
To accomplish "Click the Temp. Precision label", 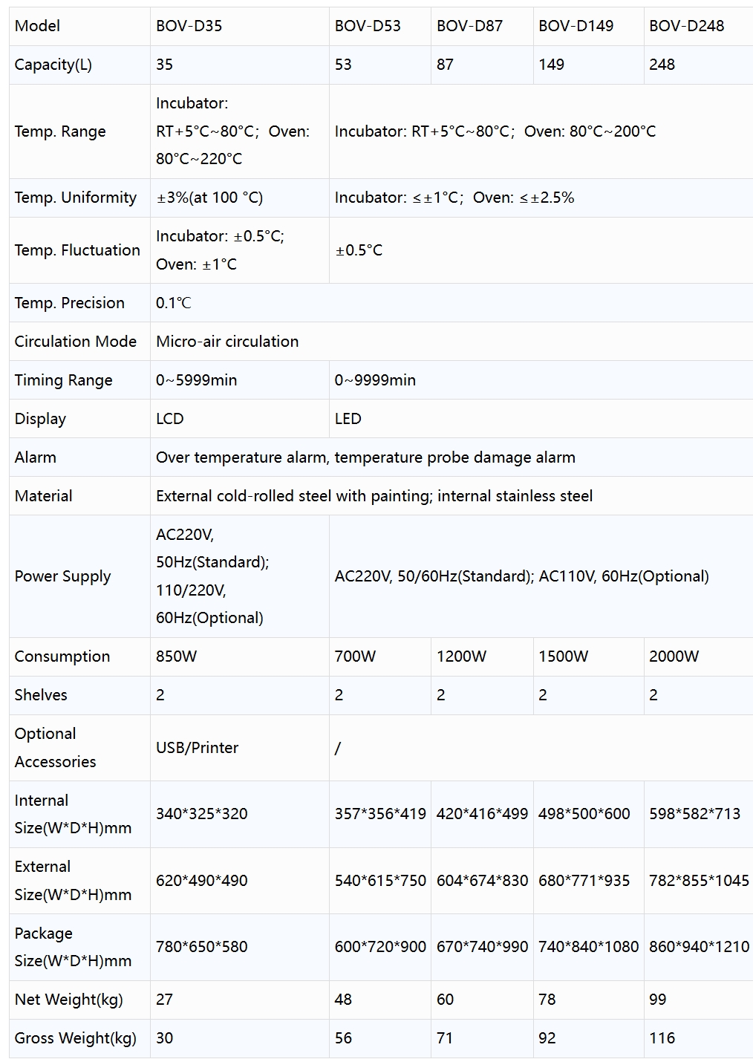I will [70, 303].
